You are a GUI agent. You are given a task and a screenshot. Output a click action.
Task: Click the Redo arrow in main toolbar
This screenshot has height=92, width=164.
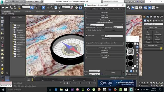(7, 8)
